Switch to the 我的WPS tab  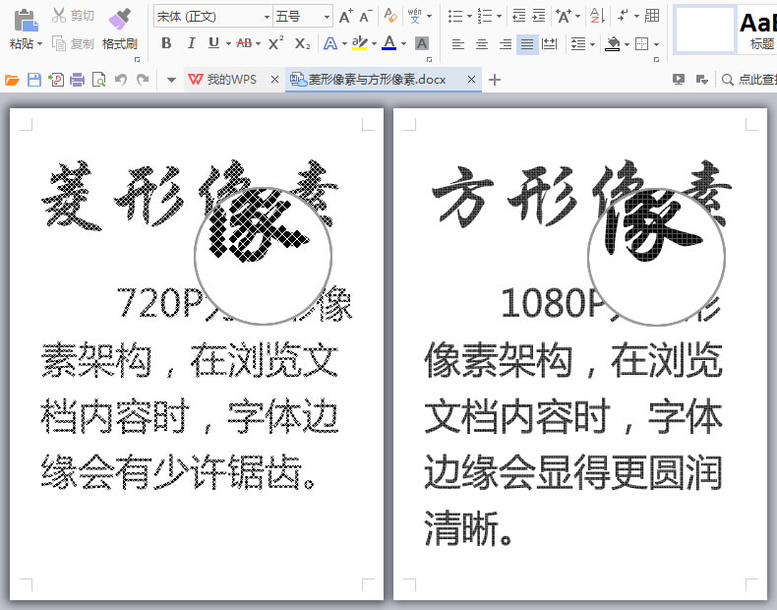(x=229, y=80)
